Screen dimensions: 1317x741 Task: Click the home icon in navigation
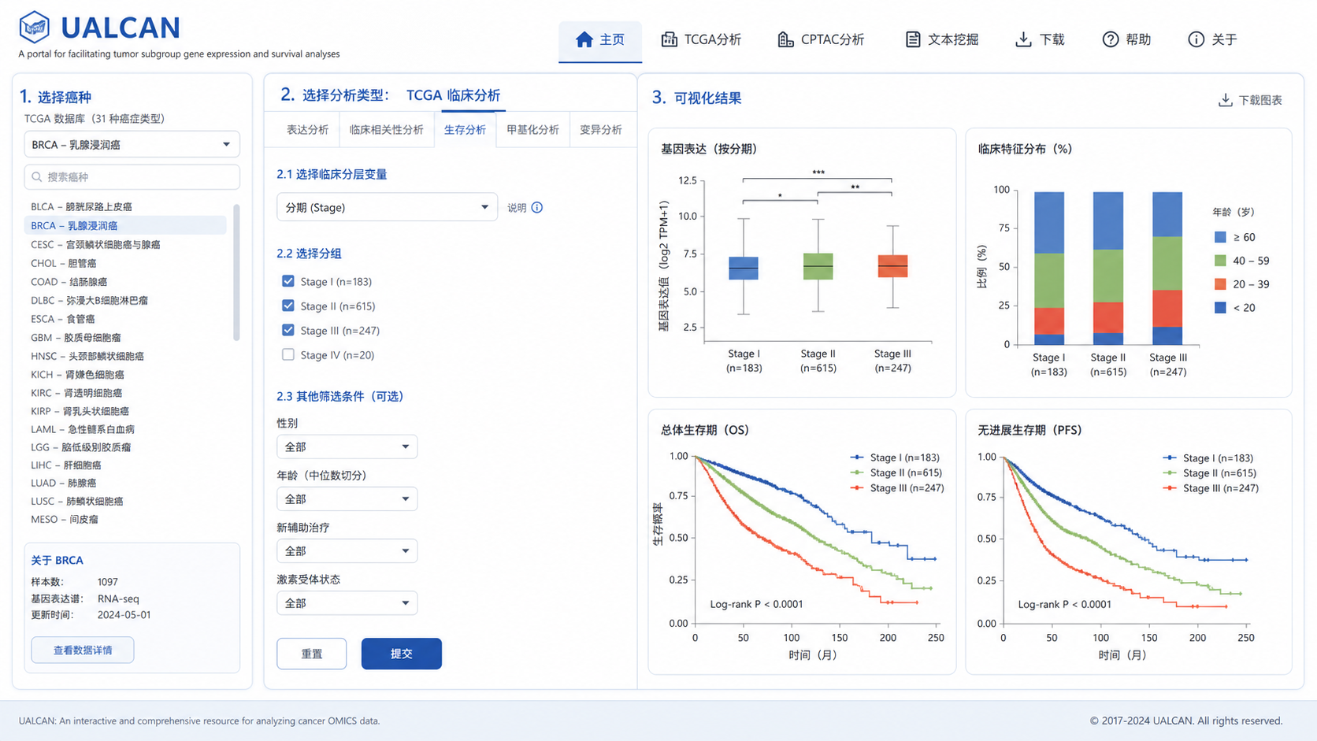584,39
